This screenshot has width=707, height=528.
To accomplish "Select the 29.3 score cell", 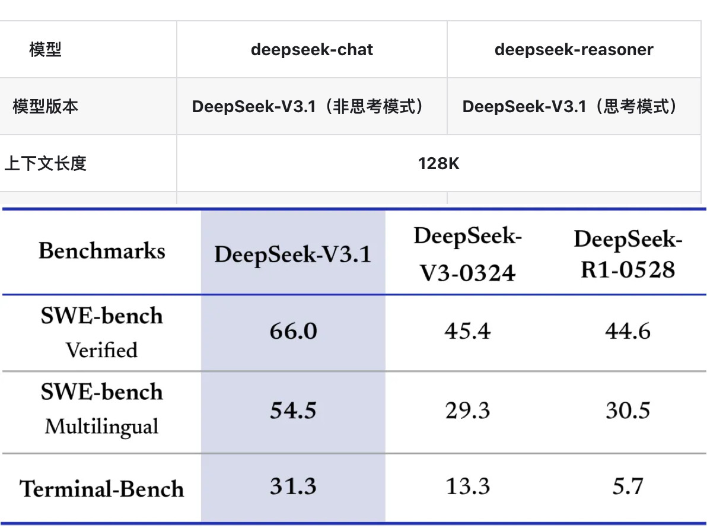I will click(467, 411).
